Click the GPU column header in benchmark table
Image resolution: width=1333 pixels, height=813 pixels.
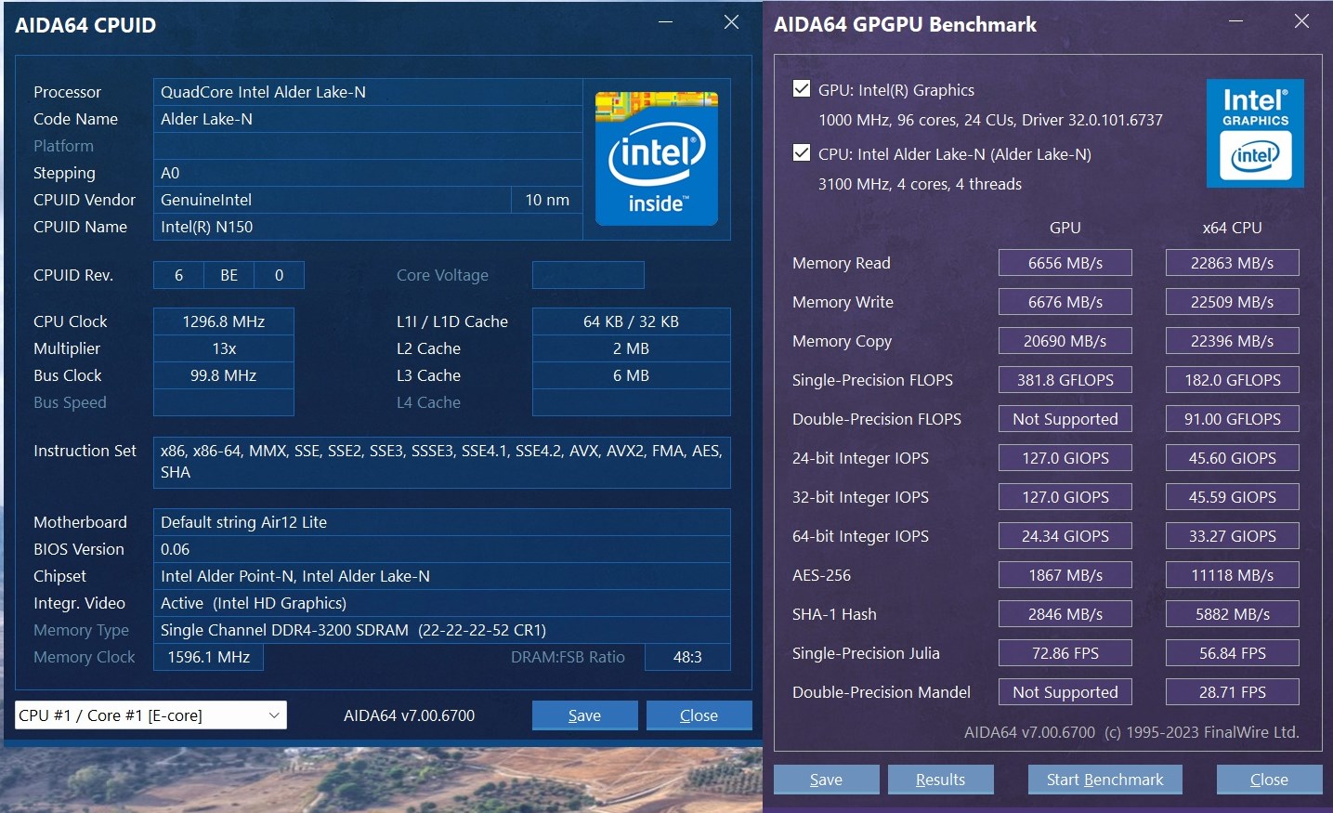pos(1065,228)
